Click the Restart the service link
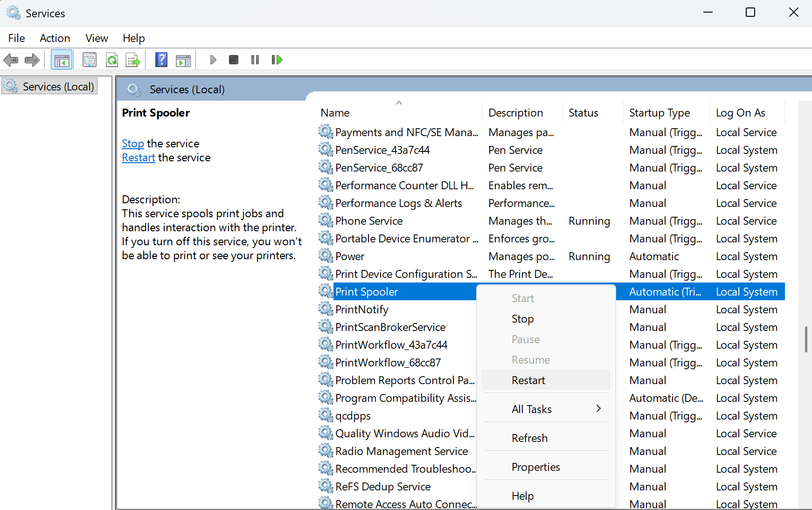Image resolution: width=812 pixels, height=510 pixels. pyautogui.click(x=139, y=158)
